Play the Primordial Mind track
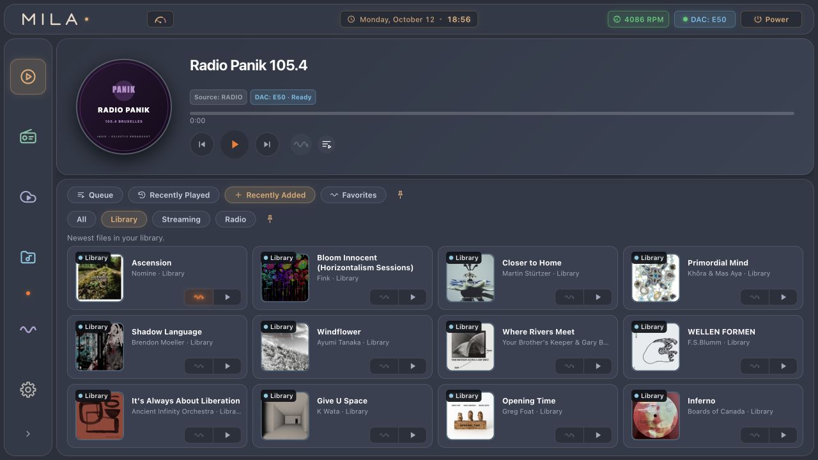 point(783,297)
